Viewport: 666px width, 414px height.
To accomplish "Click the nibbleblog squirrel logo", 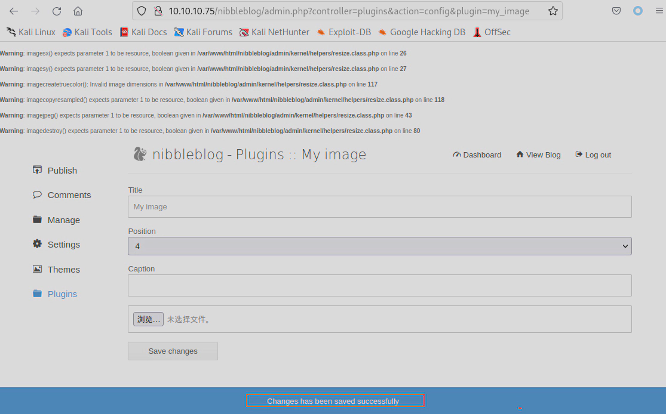I will (140, 155).
